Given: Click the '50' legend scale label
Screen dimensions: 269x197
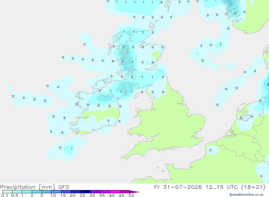Looking at the screenshot, I should tap(131, 195).
